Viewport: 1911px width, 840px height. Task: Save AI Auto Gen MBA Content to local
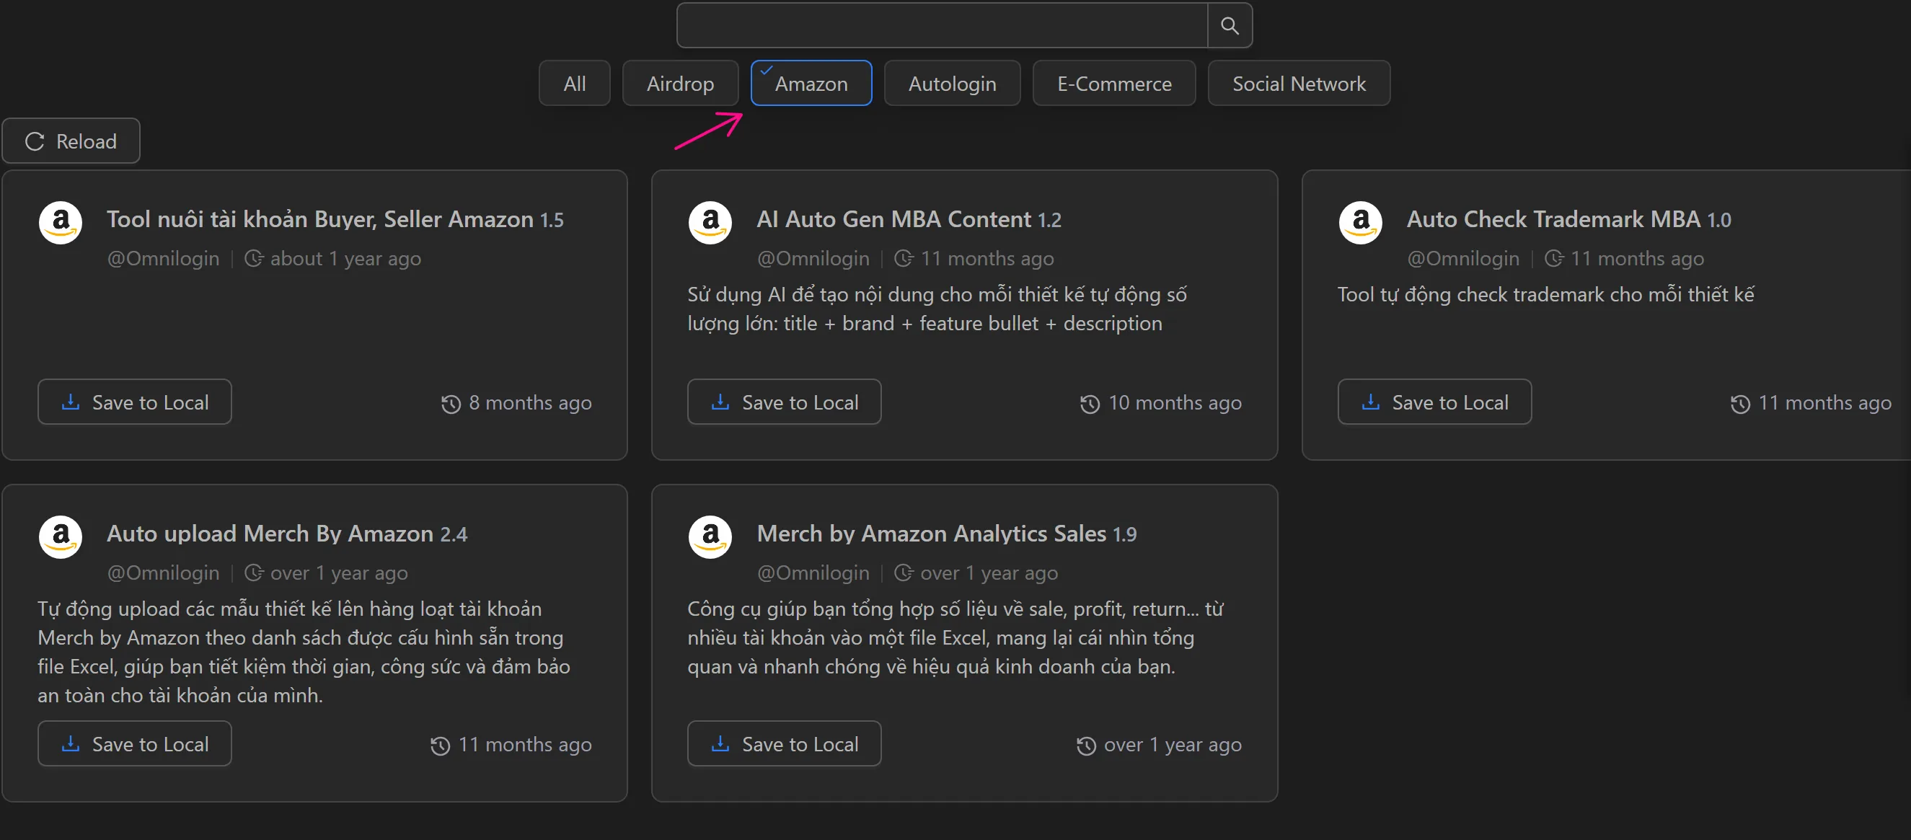784,402
